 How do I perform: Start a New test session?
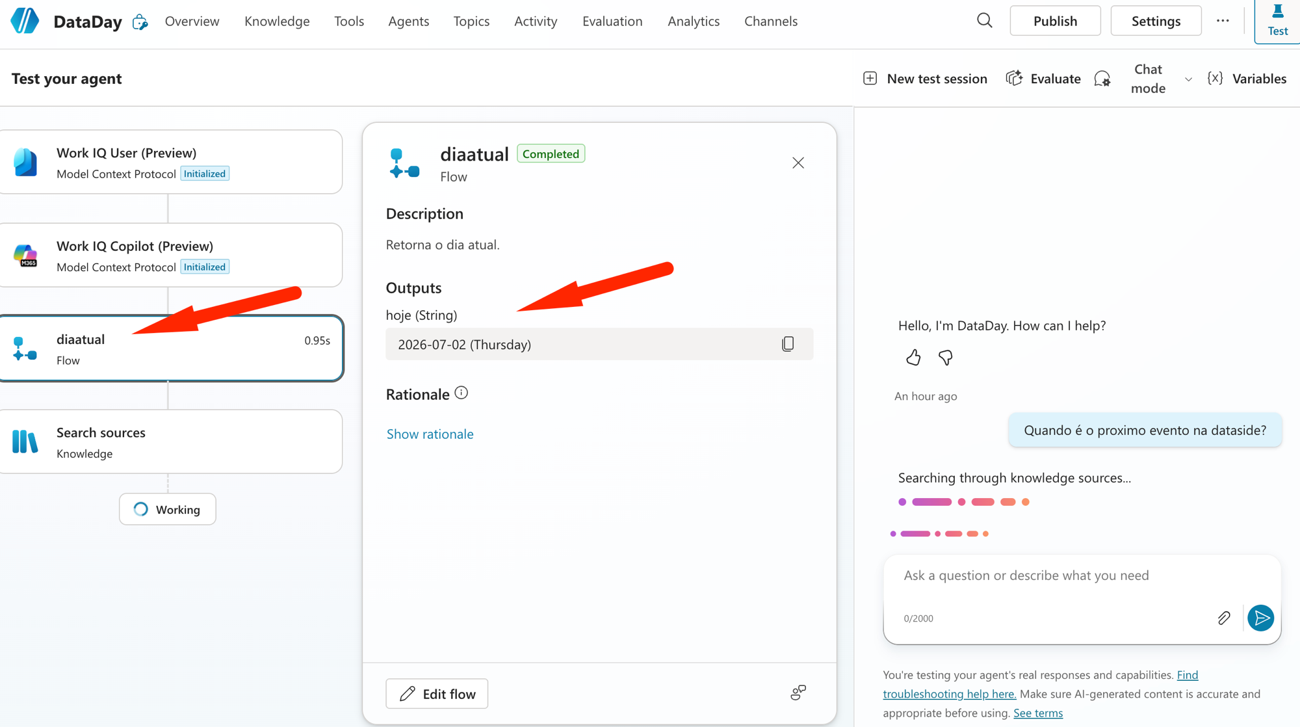tap(925, 79)
